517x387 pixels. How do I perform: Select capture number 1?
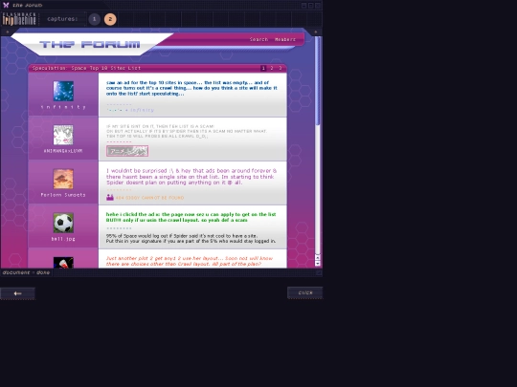(x=94, y=19)
